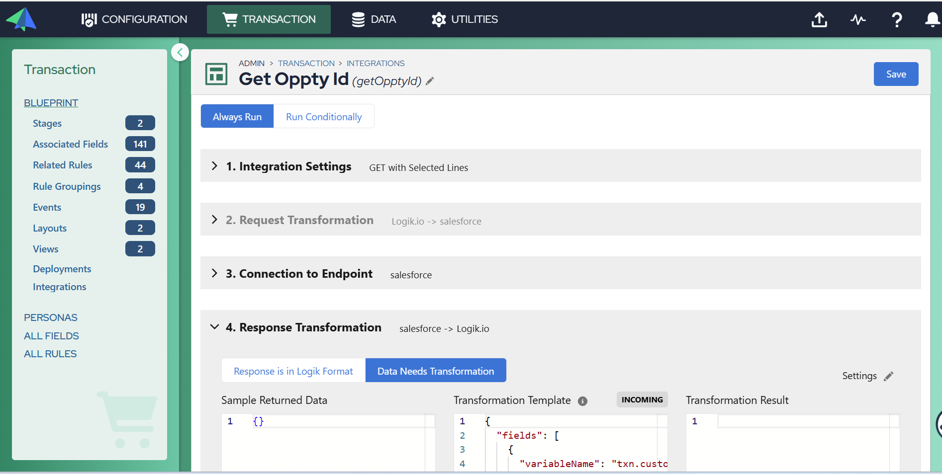Open the UTILITIES menu
This screenshot has width=942, height=474.
coord(465,19)
